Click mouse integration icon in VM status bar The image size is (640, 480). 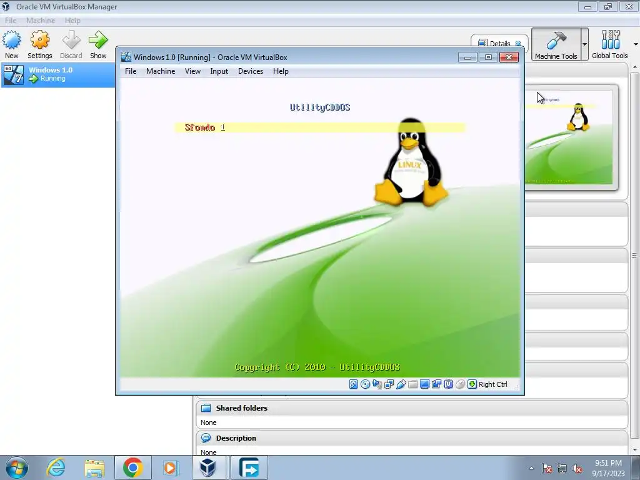[x=460, y=384]
